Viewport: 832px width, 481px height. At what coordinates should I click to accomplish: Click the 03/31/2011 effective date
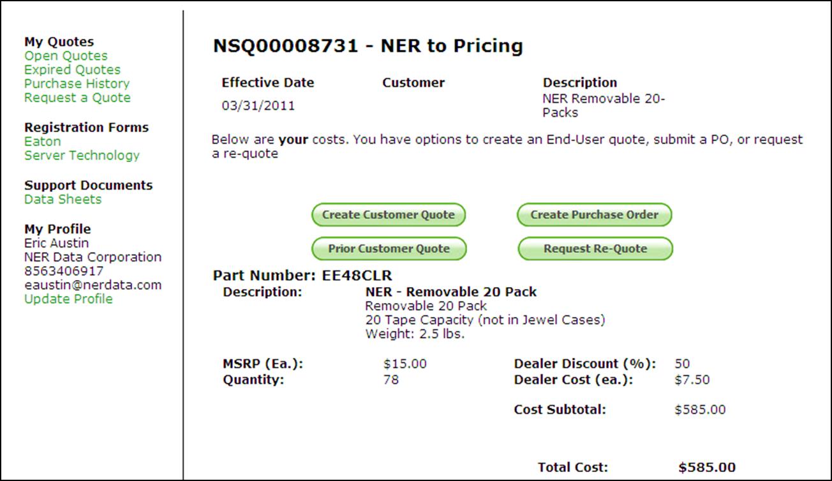pos(258,106)
